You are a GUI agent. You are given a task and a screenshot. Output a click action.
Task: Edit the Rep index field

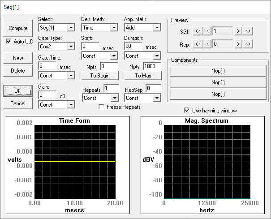coord(223,44)
